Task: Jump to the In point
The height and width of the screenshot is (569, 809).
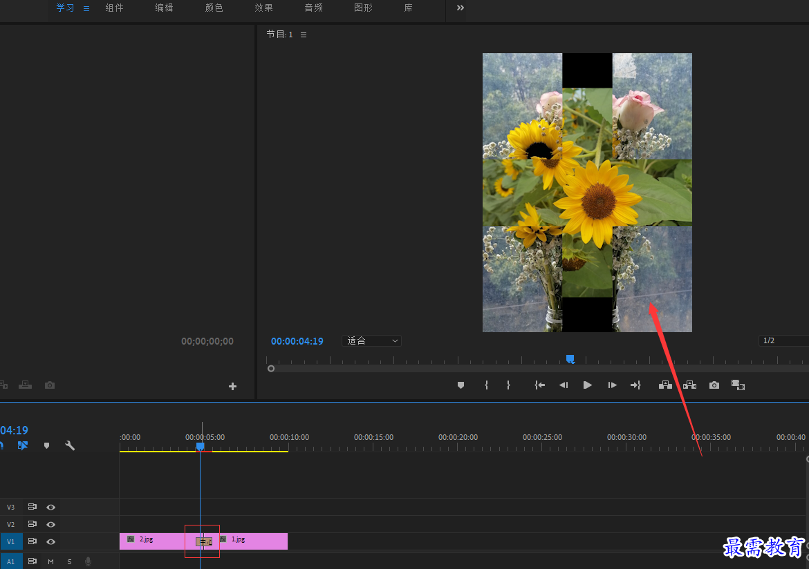Action: 539,385
